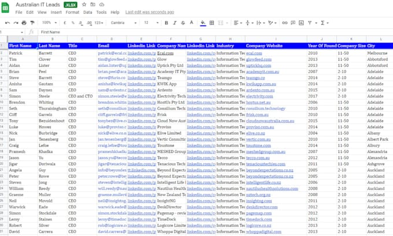Select the 'Company Website' header cell

pos(276,46)
